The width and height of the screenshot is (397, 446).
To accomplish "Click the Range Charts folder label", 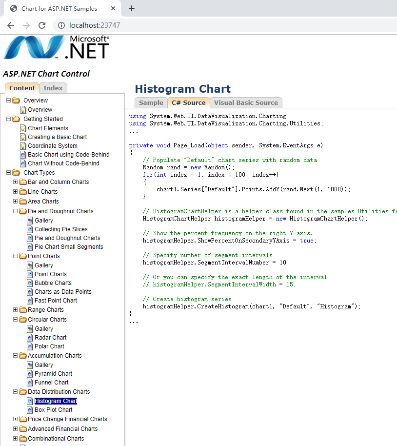I will click(46, 310).
